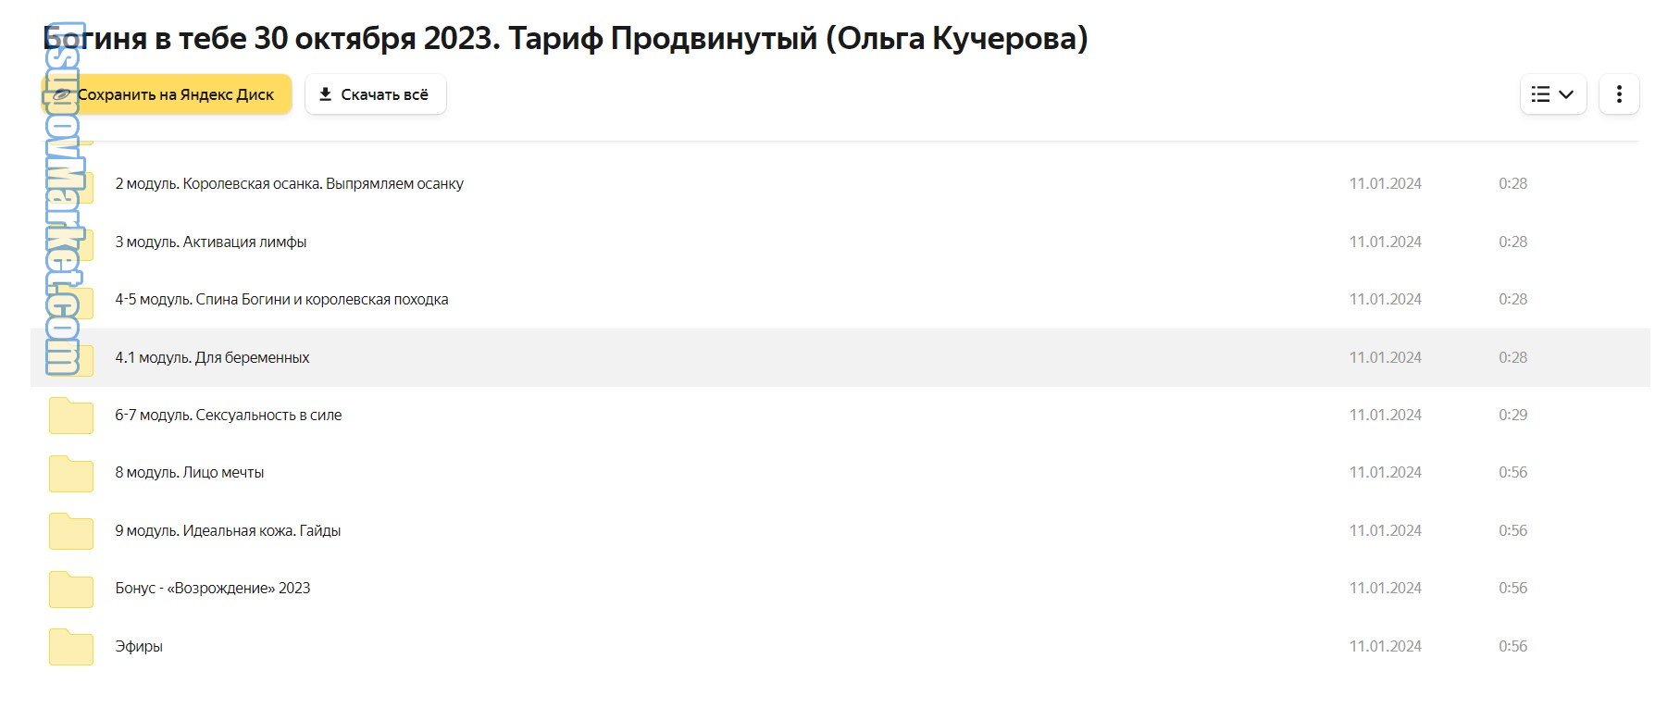The height and width of the screenshot is (708, 1655).
Task: Click the list view icon in the toolbar
Action: point(1541,93)
